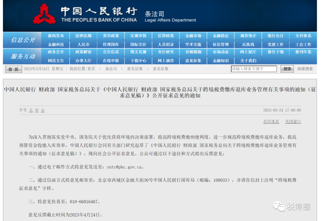Screen dimensions: 321x221
Task: Click the 条法司 department title in banner
Action: pos(155,14)
